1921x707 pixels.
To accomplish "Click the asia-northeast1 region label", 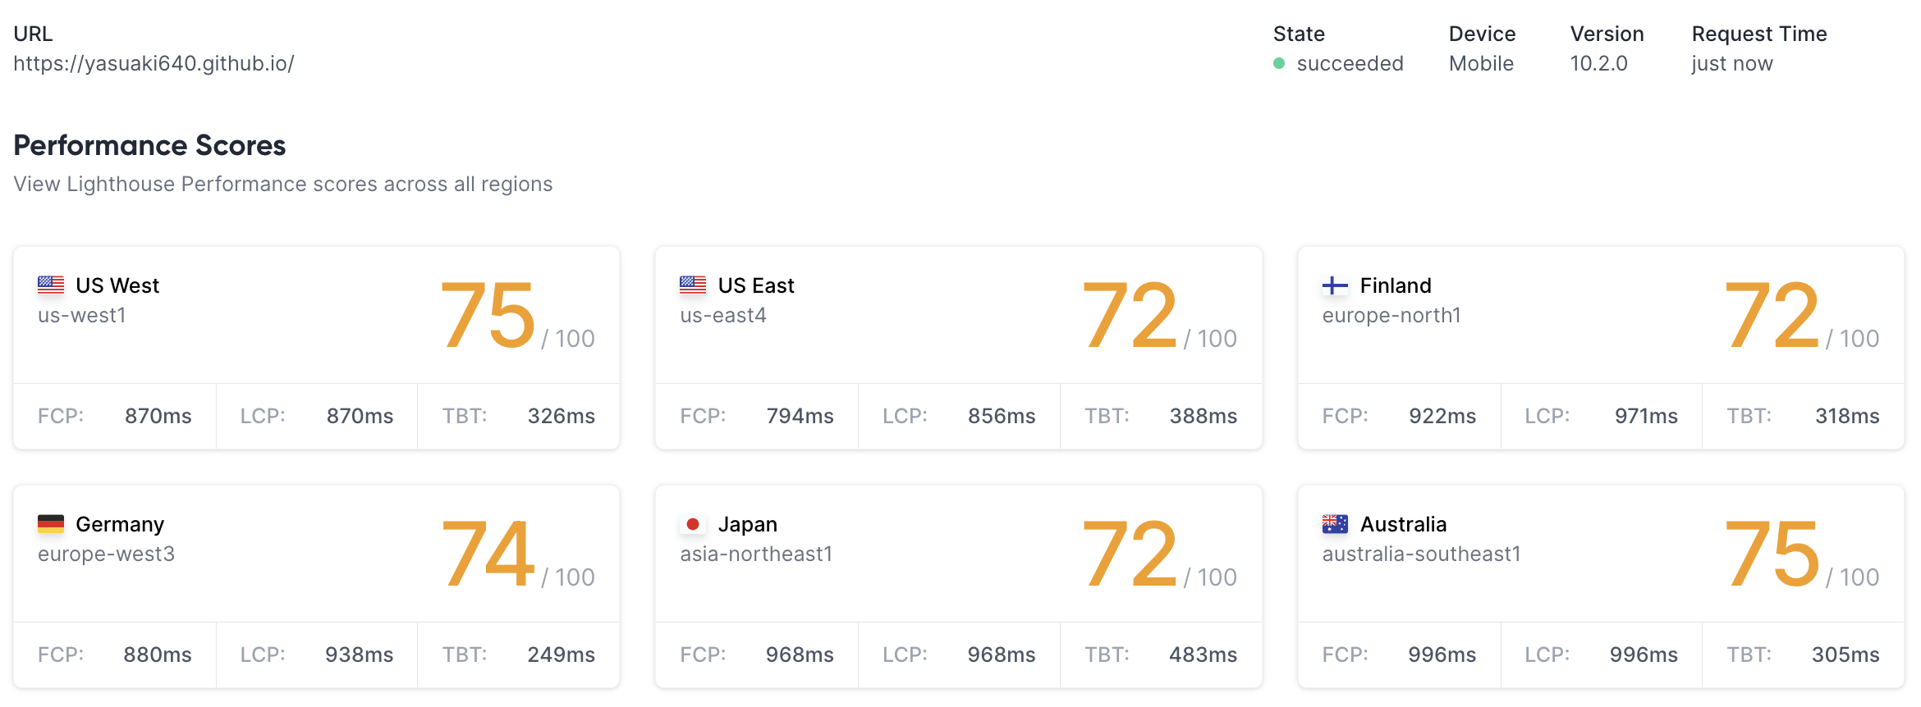I will pos(755,554).
